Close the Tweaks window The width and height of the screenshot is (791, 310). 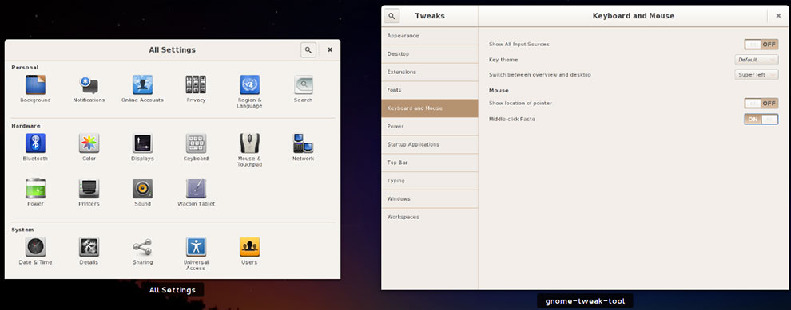pyautogui.click(x=778, y=16)
